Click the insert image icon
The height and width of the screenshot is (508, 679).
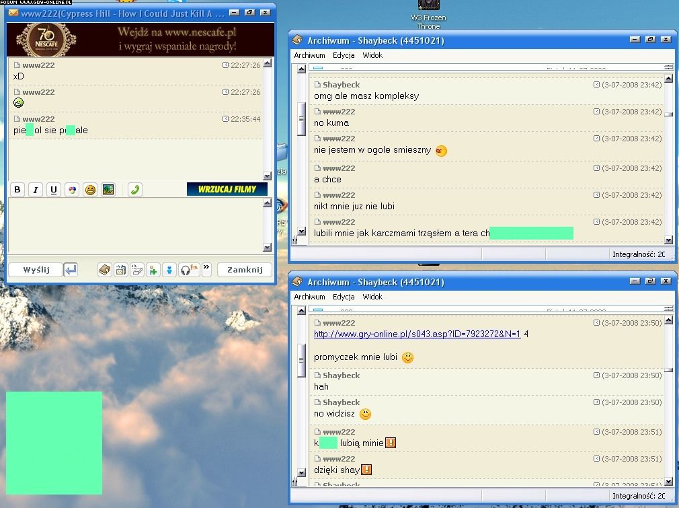(108, 190)
